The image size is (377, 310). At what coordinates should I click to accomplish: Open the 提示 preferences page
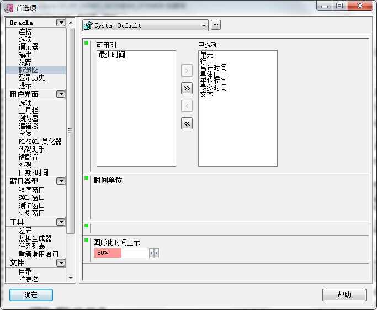(25, 85)
